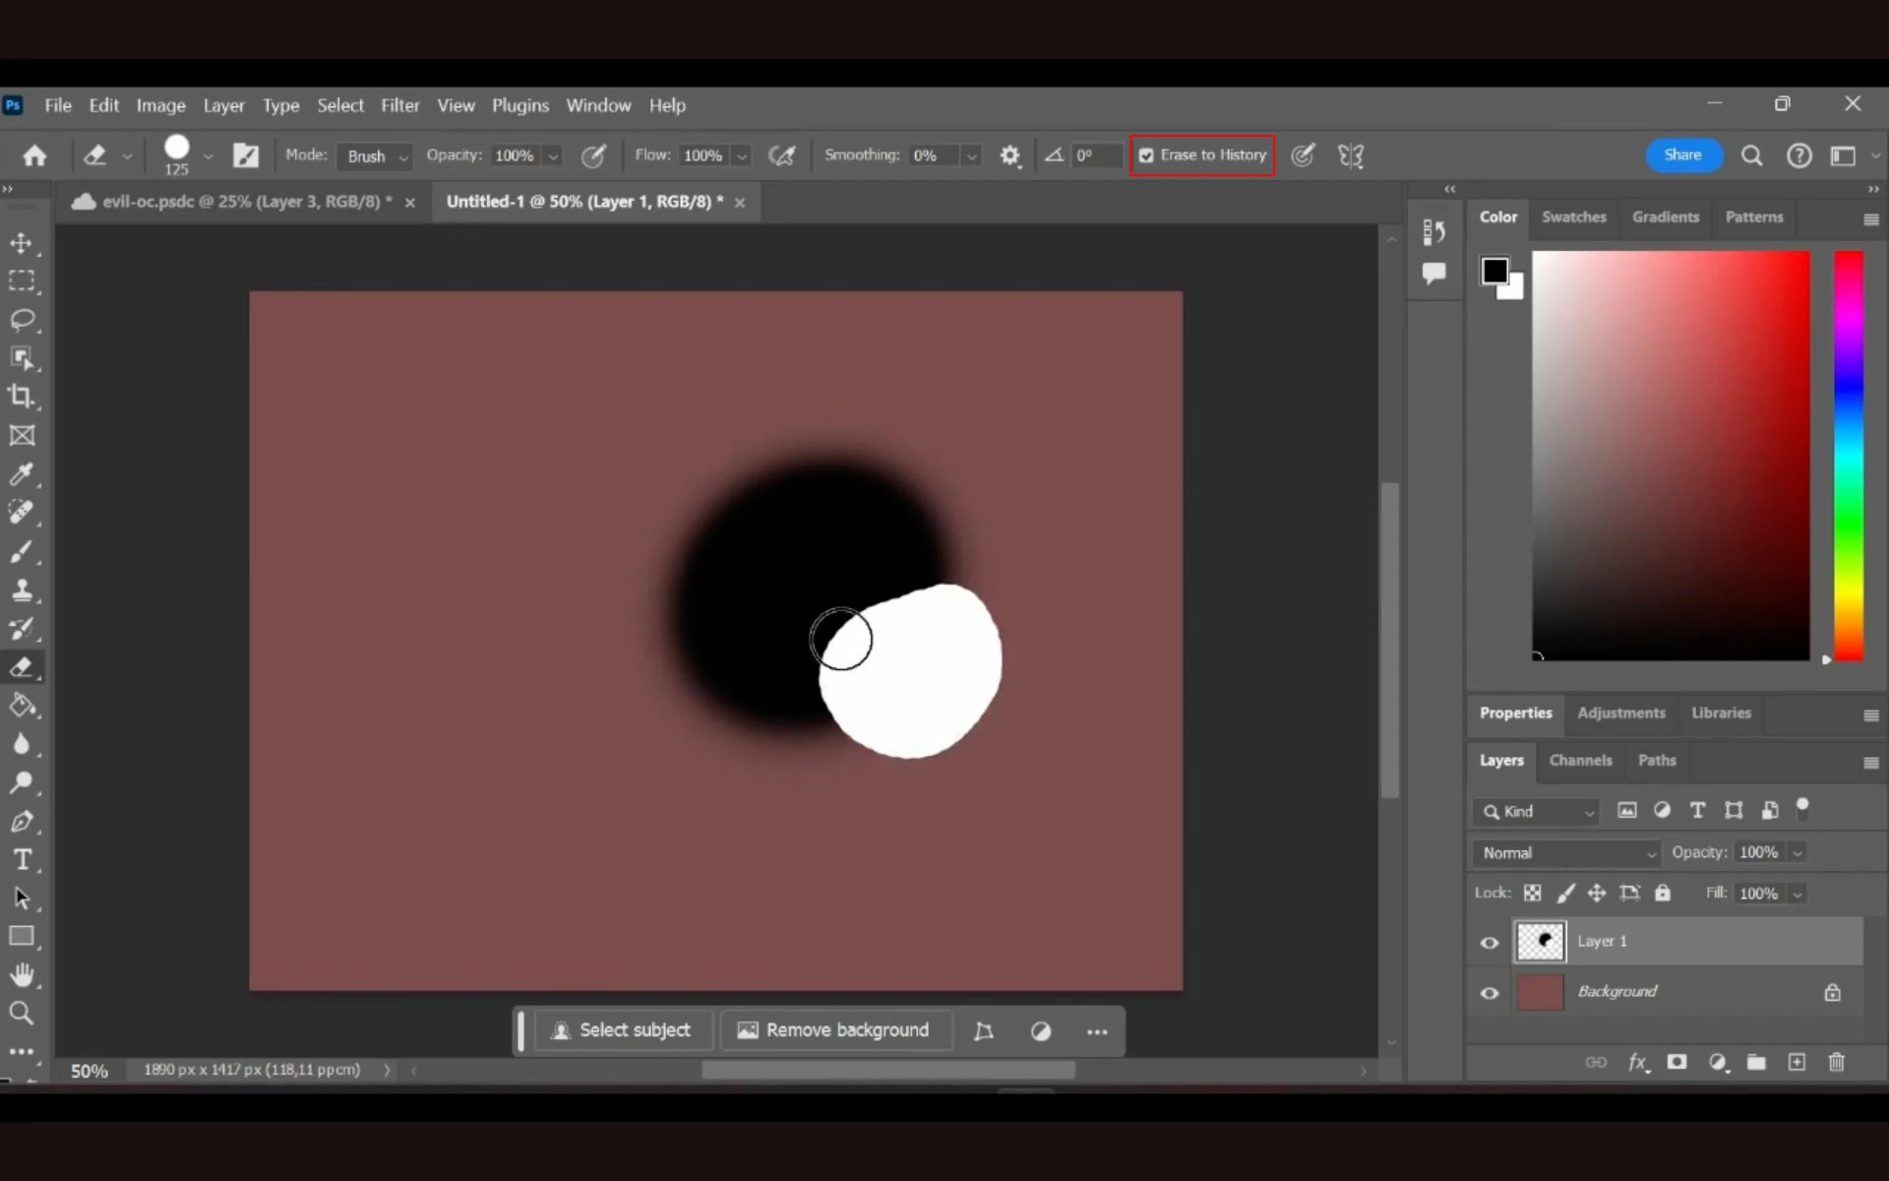Open the Filter menu
1889x1181 pixels.
pyautogui.click(x=399, y=105)
